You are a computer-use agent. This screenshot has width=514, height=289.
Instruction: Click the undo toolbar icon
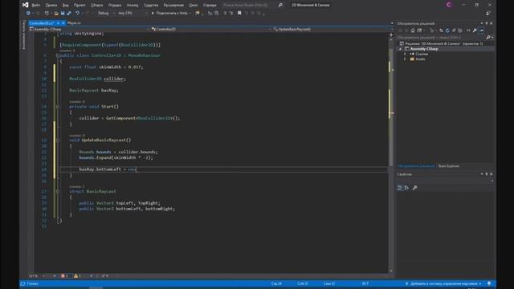(78, 14)
